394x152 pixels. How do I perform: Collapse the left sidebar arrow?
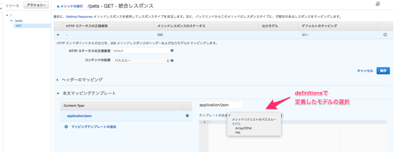click(x=1, y=8)
